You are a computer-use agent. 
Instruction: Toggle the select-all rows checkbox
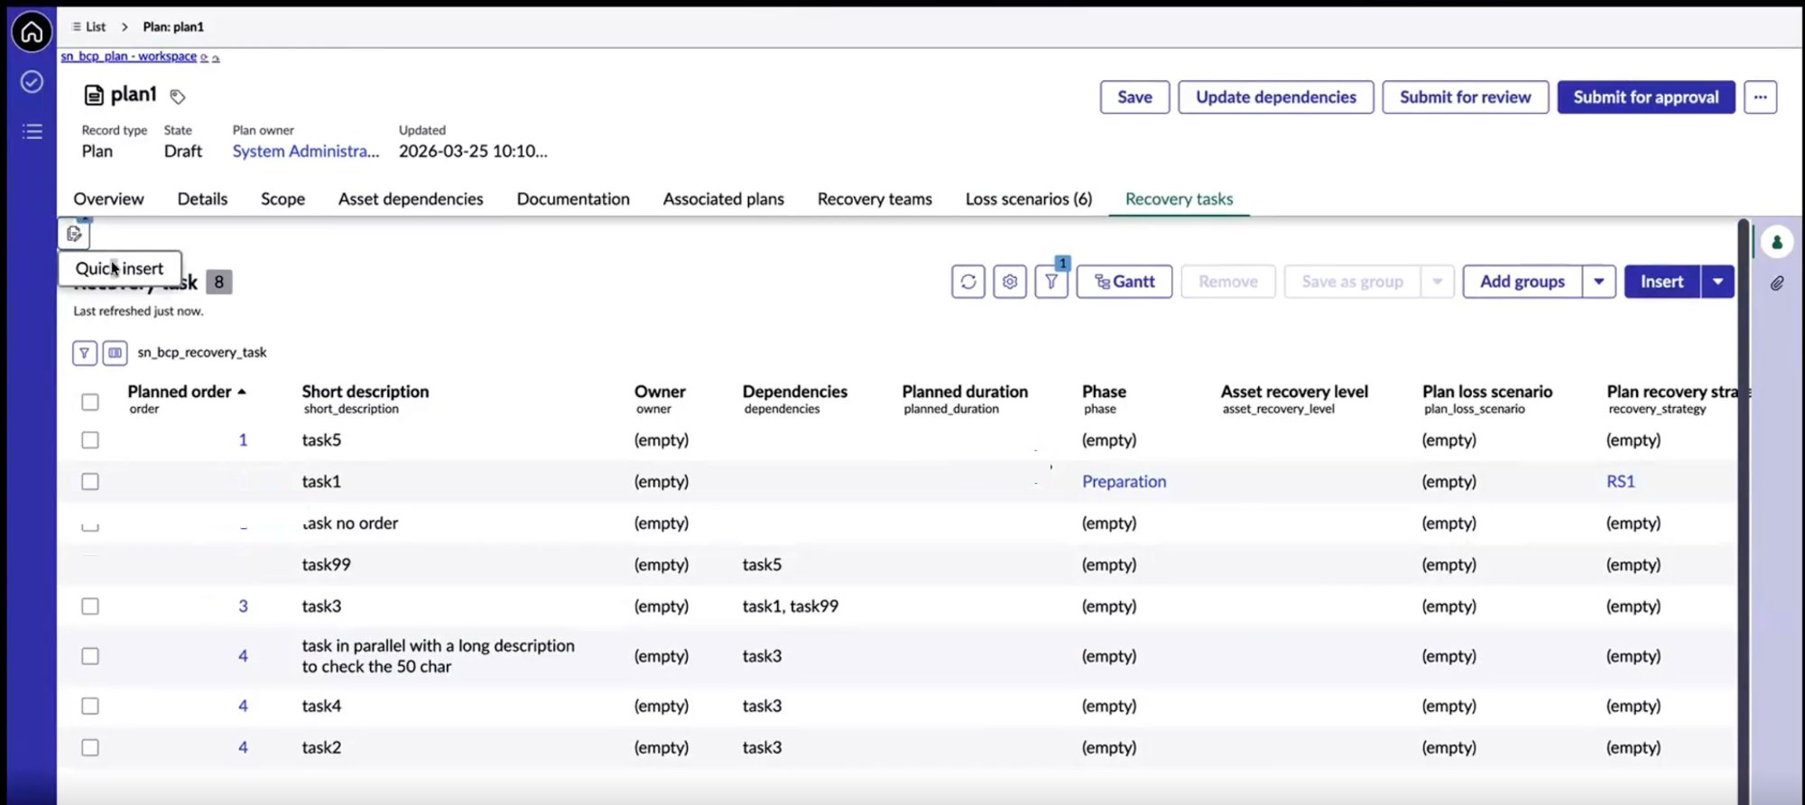(x=90, y=402)
